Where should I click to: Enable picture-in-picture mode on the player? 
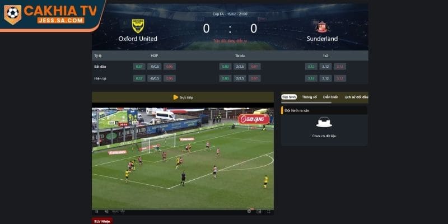[x=259, y=212]
